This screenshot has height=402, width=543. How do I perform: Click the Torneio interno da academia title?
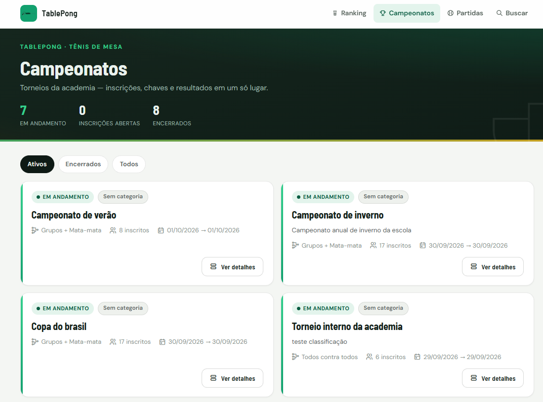(347, 327)
